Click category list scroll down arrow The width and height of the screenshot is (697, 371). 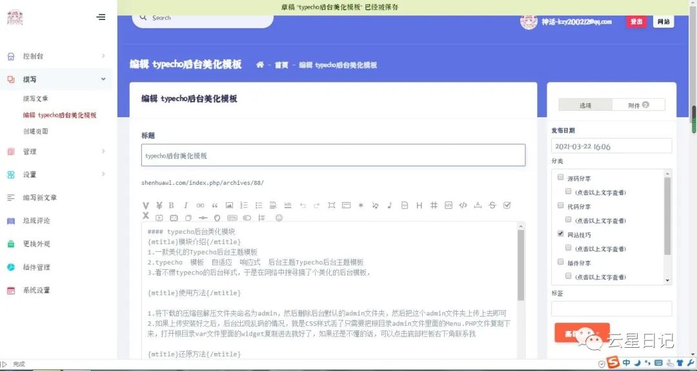coord(667,280)
